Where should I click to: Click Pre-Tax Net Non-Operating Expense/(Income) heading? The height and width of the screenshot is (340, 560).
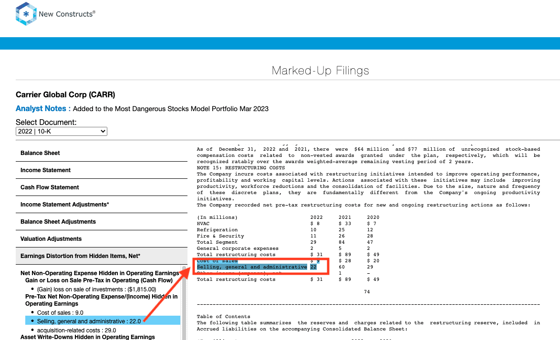(102, 300)
